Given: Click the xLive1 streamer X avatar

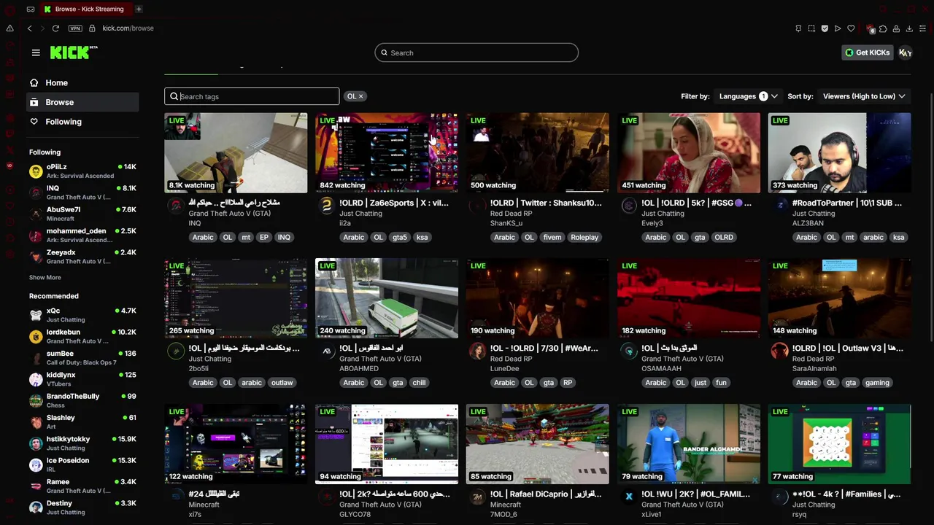Looking at the screenshot, I should pos(628,497).
